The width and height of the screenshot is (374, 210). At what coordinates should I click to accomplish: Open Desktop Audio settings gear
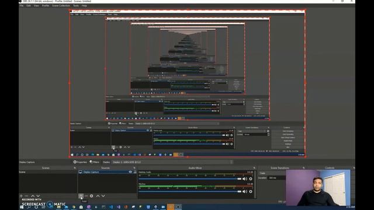pos(251,179)
